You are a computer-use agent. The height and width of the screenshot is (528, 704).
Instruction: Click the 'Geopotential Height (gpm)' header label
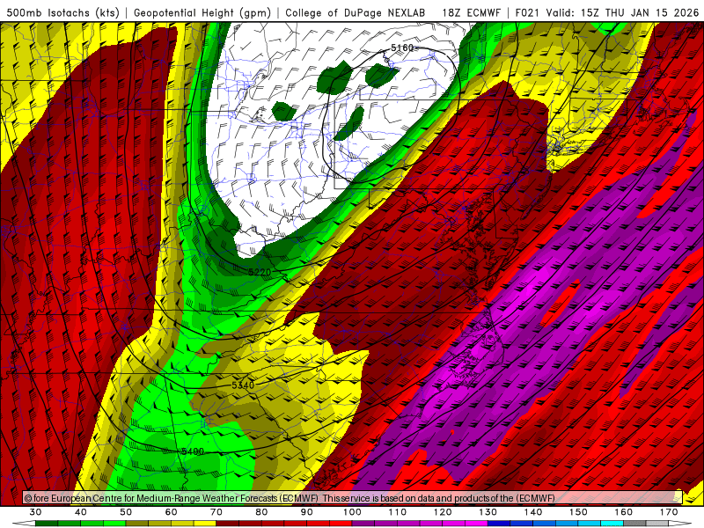(202, 12)
